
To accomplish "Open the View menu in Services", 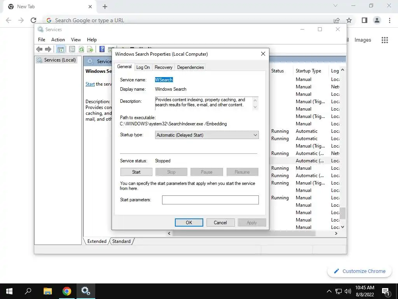I will pyautogui.click(x=76, y=40).
